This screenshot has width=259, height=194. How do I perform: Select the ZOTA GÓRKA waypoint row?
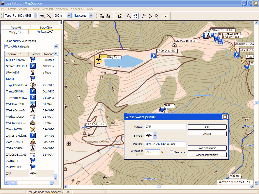[x=29, y=148]
